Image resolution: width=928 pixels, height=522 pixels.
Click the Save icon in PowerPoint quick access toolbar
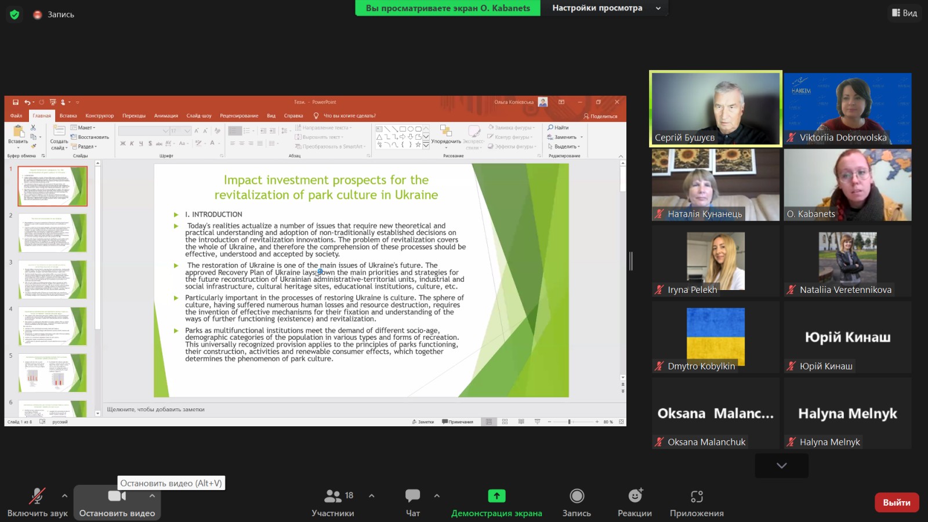click(x=16, y=102)
